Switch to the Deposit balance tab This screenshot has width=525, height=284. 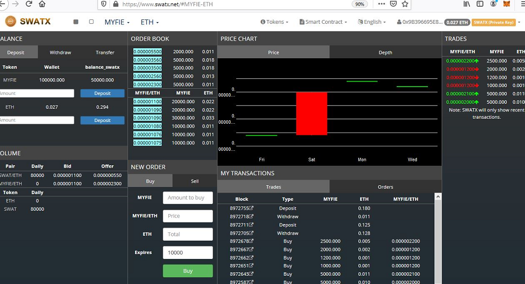coord(16,53)
